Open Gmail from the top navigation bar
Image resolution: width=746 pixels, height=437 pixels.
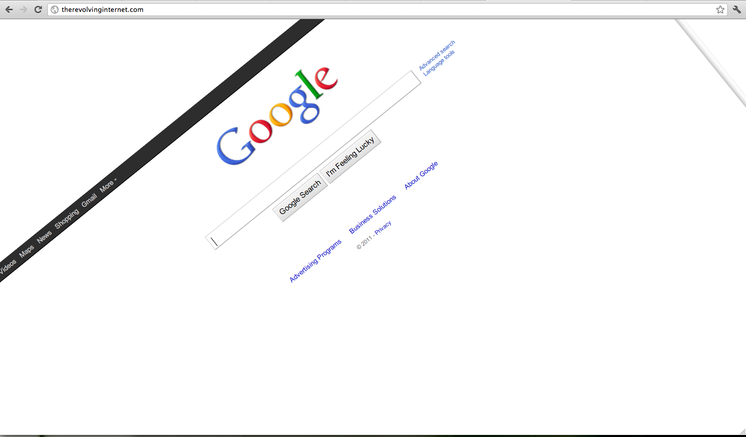[89, 200]
